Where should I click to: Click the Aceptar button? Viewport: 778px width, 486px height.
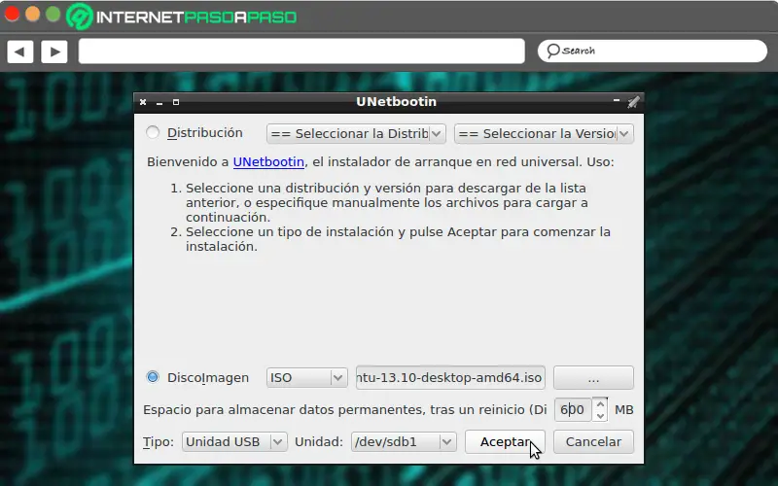coord(505,442)
